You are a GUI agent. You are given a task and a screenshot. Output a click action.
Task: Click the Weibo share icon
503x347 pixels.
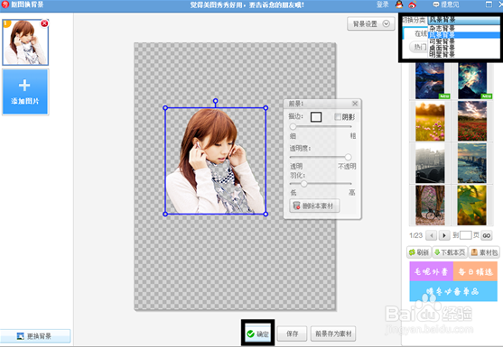click(412, 5)
